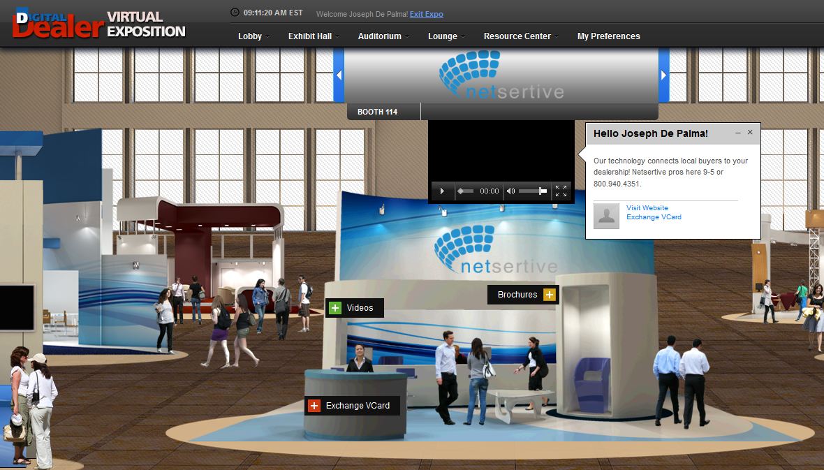Click Netsertive logo on booth wall
This screenshot has width=824, height=470.
click(496, 250)
